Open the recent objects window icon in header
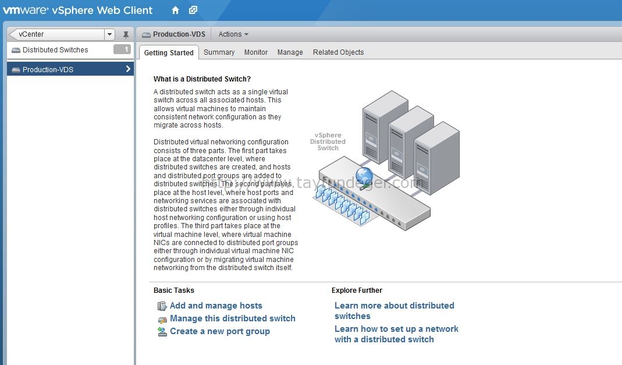The image size is (622, 365). [193, 10]
